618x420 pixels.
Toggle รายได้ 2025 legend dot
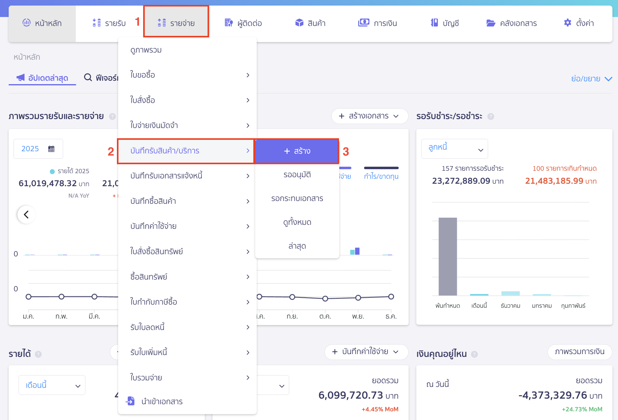coord(52,171)
